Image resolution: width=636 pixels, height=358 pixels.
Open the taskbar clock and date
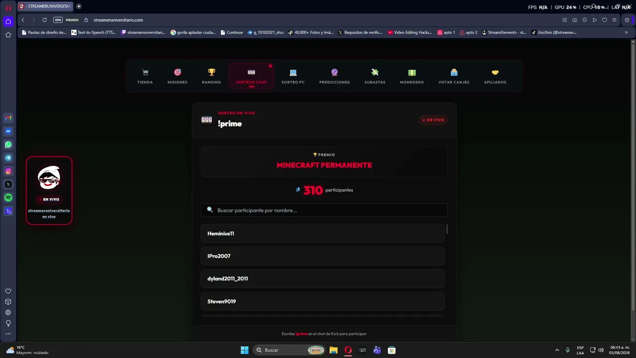[x=620, y=350]
